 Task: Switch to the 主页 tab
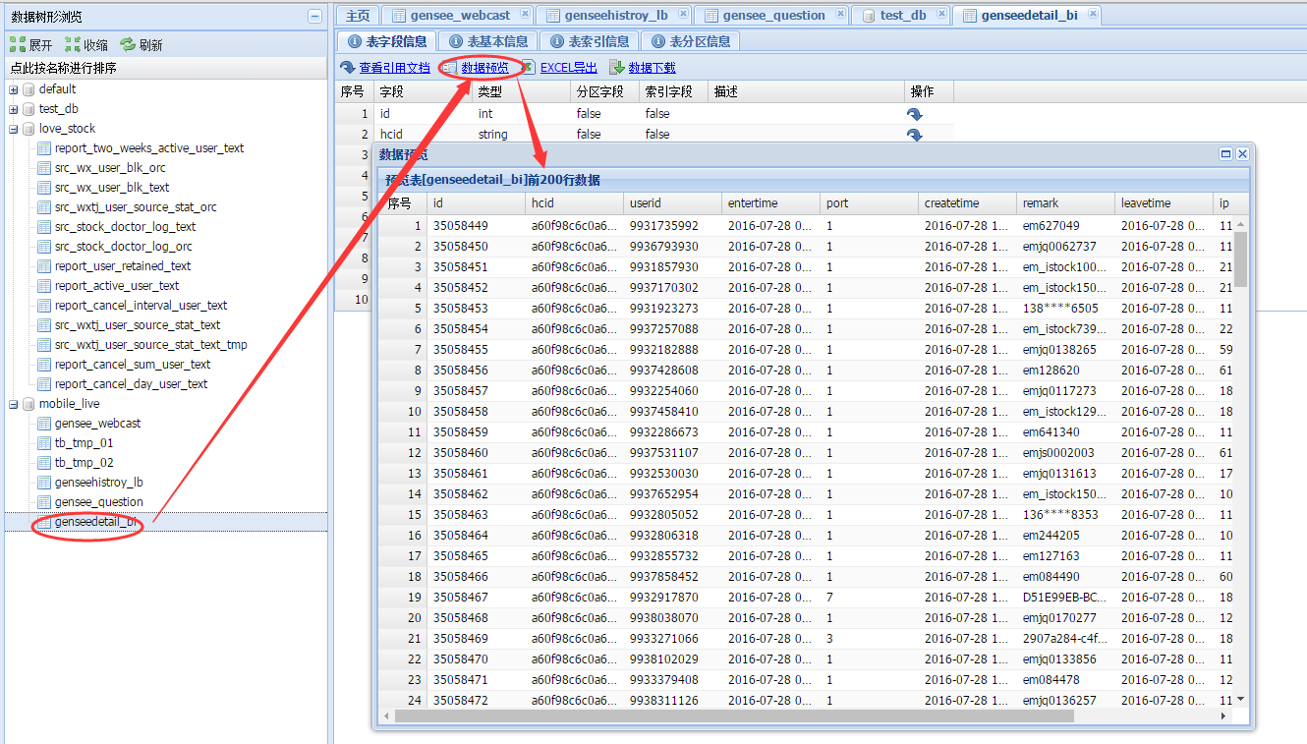(x=358, y=16)
